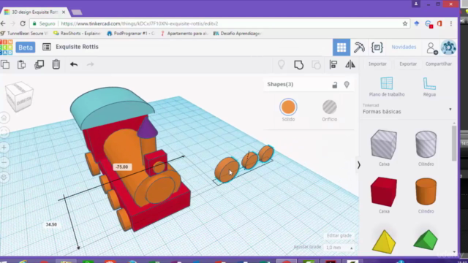Image resolution: width=468 pixels, height=263 pixels.
Task: Zoom out with the minus button
Action: [4, 162]
